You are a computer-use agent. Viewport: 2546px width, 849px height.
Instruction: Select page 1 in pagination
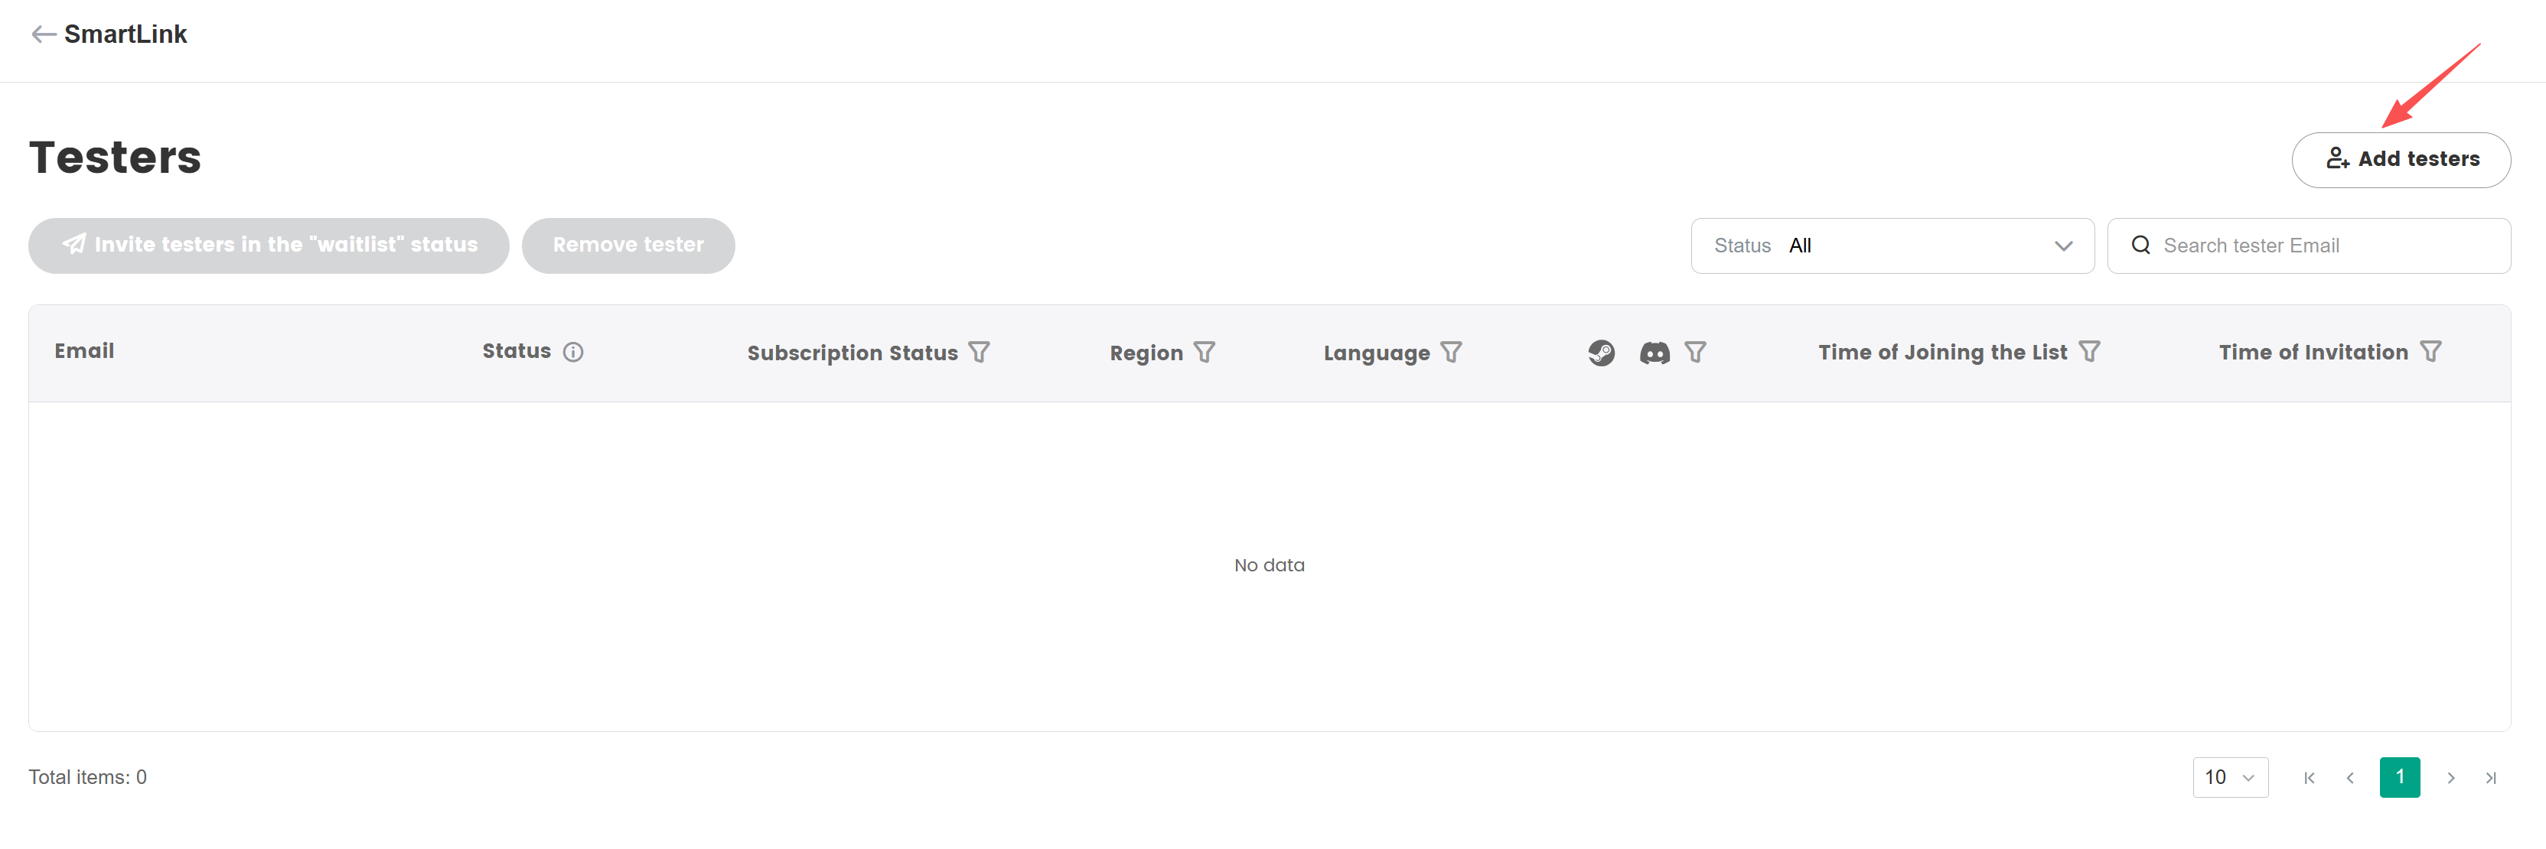point(2399,777)
